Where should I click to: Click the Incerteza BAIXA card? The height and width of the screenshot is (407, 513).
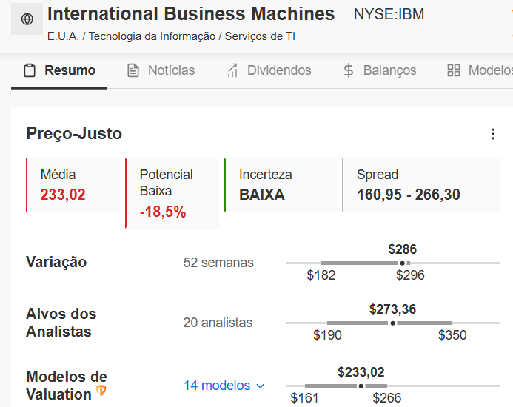click(281, 185)
